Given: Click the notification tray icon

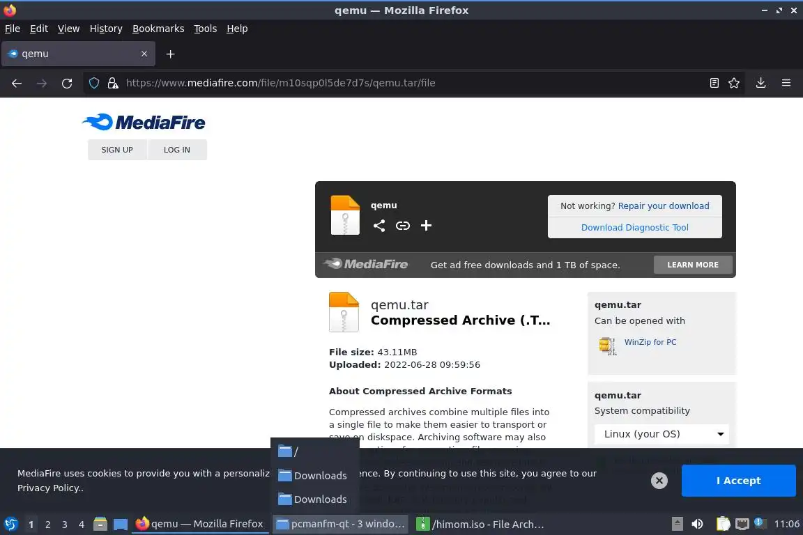Looking at the screenshot, I should pos(760,523).
